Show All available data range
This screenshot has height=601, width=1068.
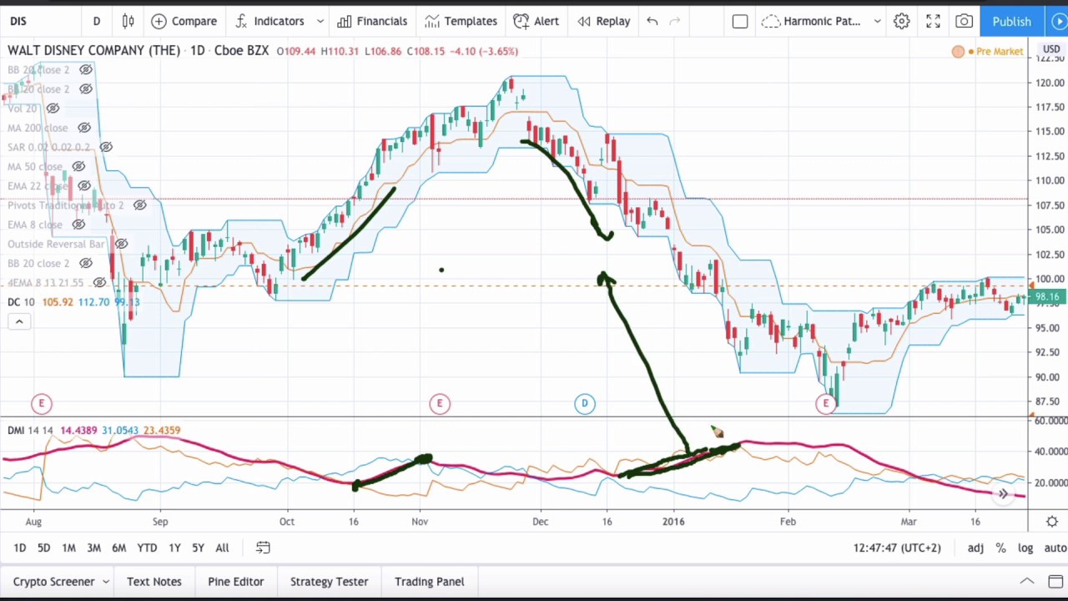tap(222, 548)
